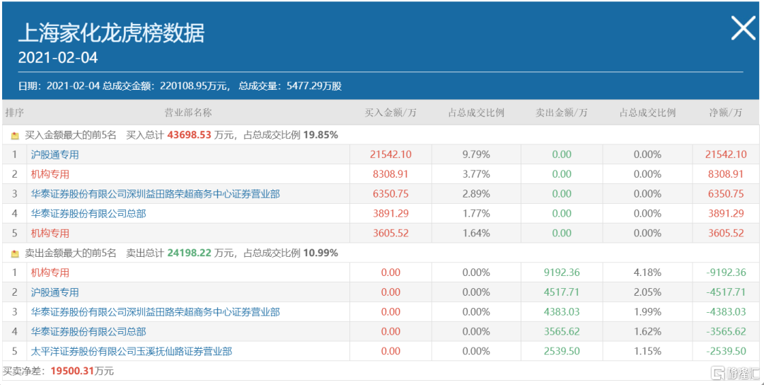Click the 1.15% sell proportion cell
This screenshot has height=385, width=764.
pos(647,351)
